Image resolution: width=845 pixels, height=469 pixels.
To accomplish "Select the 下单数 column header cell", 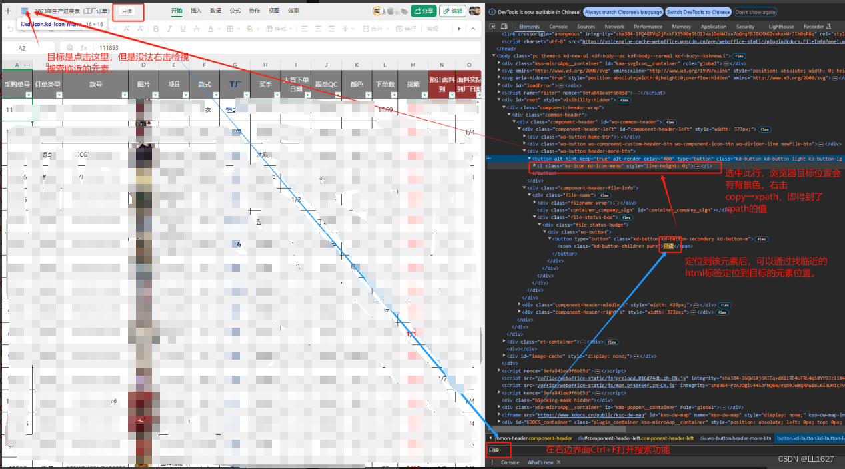I will coord(385,85).
